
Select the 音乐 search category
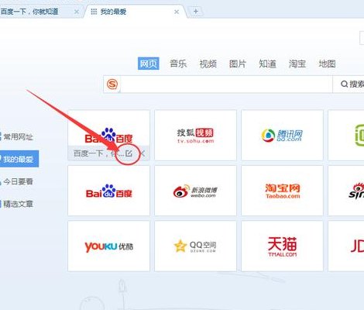tap(178, 64)
